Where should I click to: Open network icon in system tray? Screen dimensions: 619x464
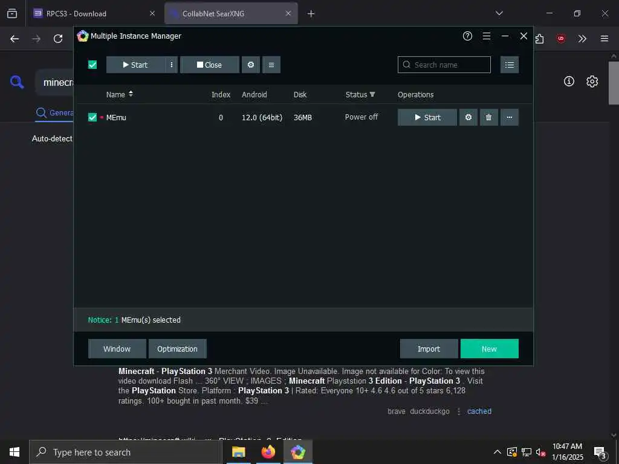(x=527, y=452)
